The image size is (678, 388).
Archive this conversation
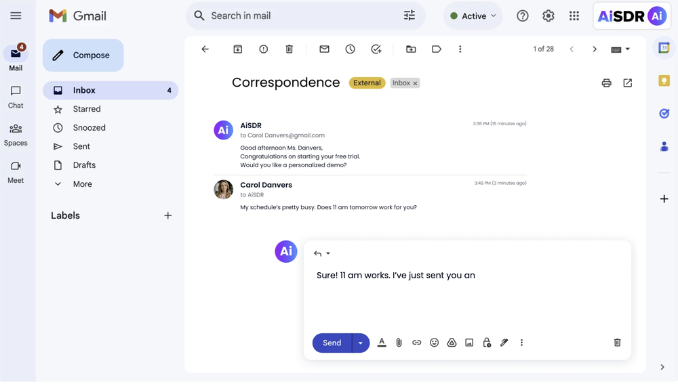[237, 49]
